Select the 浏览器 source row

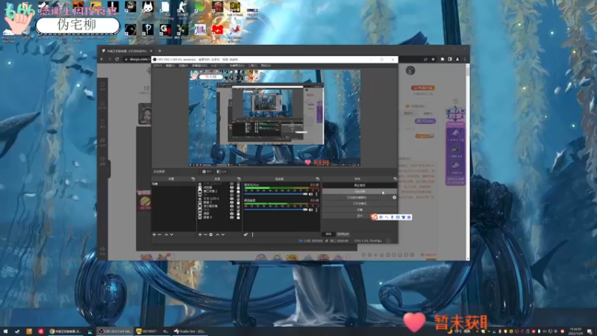point(219,187)
